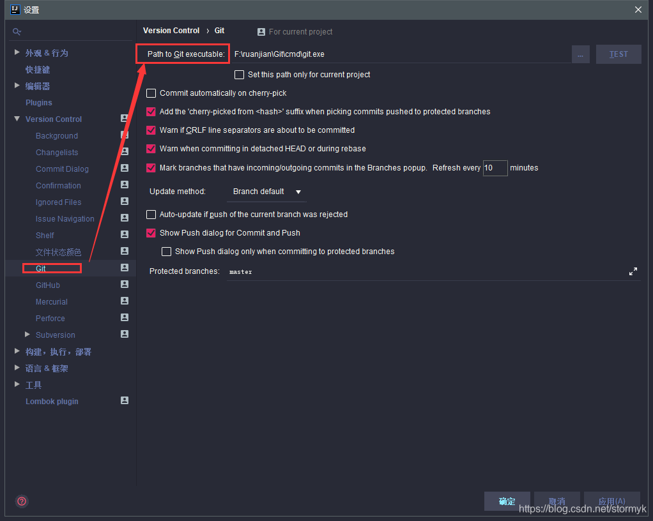653x521 pixels.
Task: Click the project icon beside Commit Dialog
Action: tap(124, 168)
